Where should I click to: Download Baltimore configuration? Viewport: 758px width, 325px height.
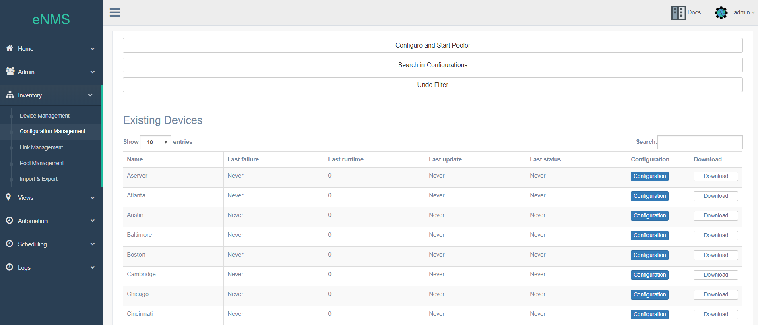tap(716, 236)
